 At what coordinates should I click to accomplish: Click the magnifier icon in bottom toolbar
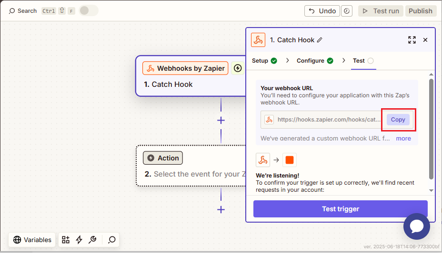(x=111, y=240)
